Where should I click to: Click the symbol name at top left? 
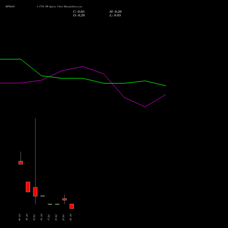[10, 7]
